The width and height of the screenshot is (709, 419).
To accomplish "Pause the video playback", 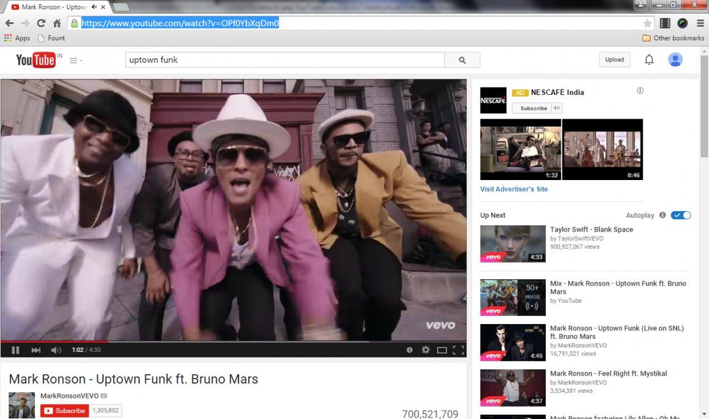I will tap(15, 349).
